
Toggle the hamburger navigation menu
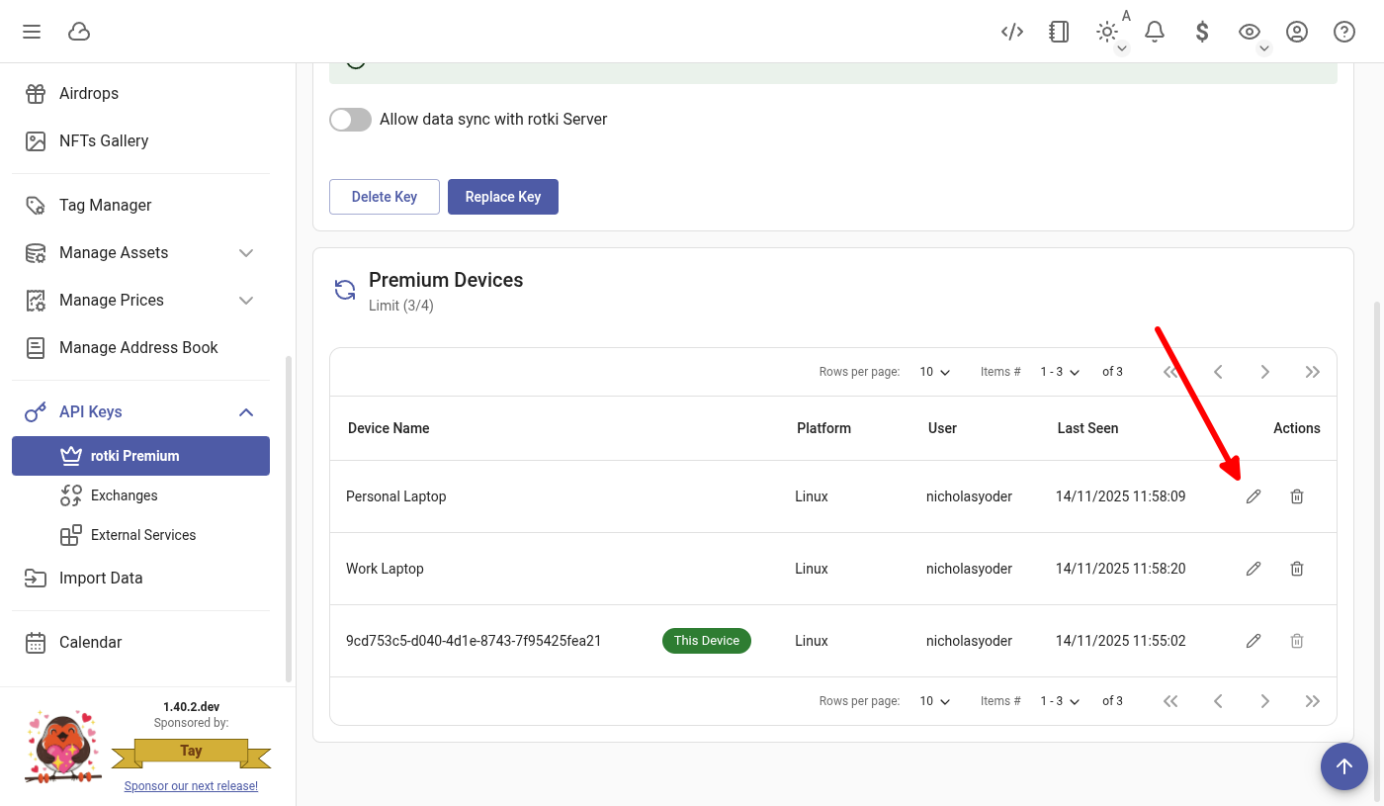32,32
